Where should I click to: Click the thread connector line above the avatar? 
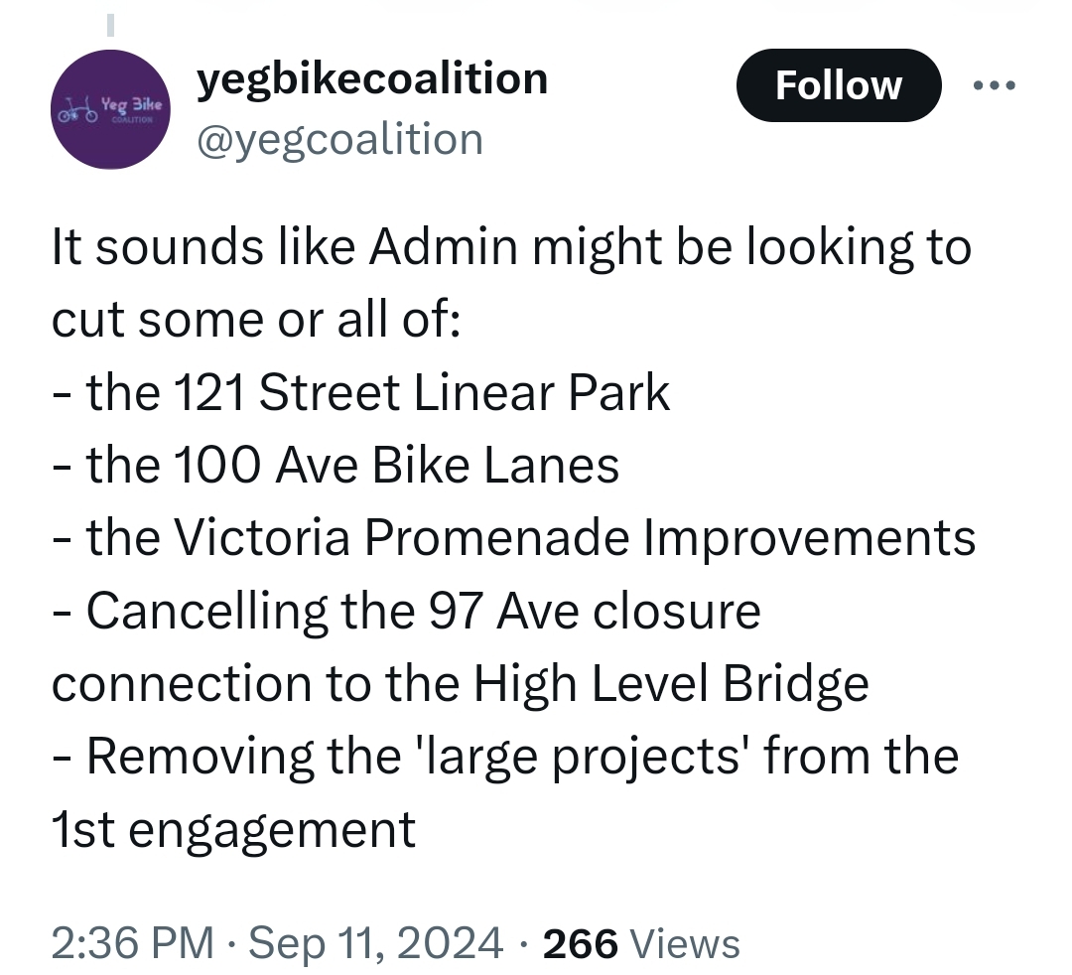(x=111, y=20)
